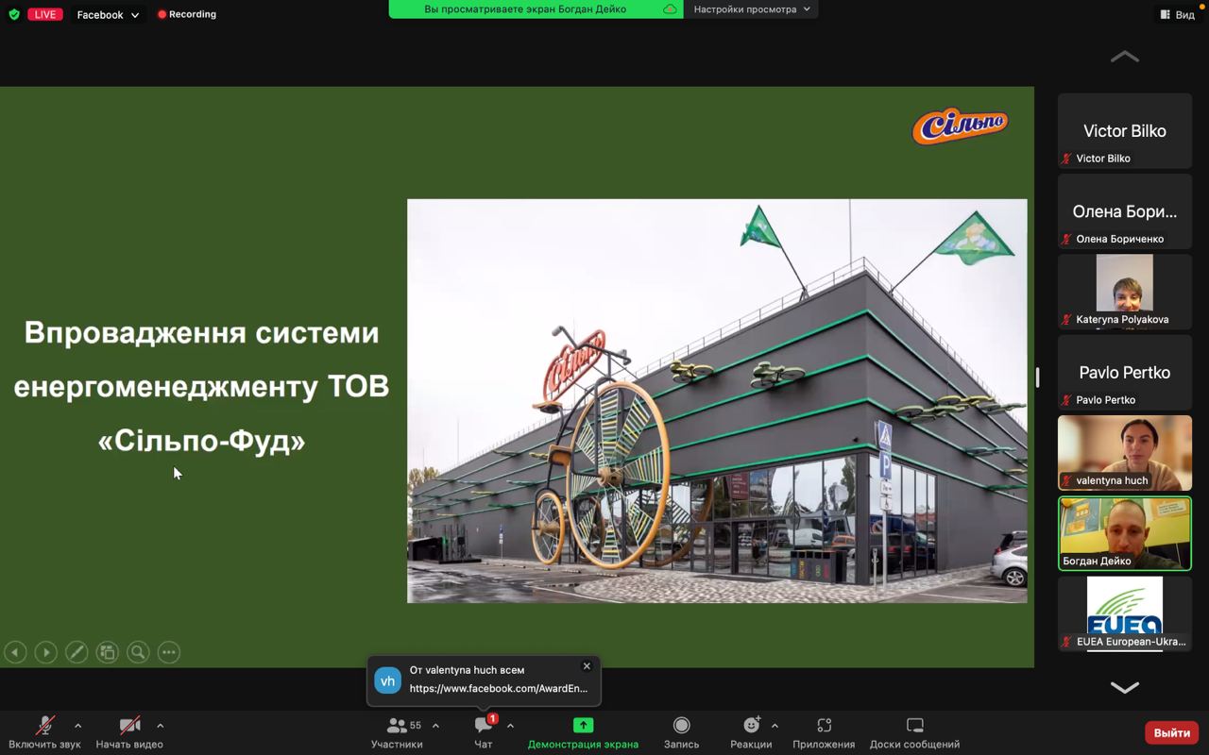Click the red Выйти leave button
Viewport: 1209px width, 755px height.
pos(1171,732)
